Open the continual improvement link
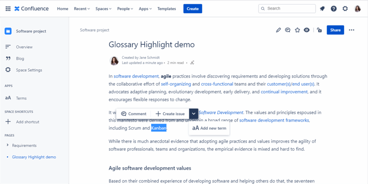 (x=284, y=92)
